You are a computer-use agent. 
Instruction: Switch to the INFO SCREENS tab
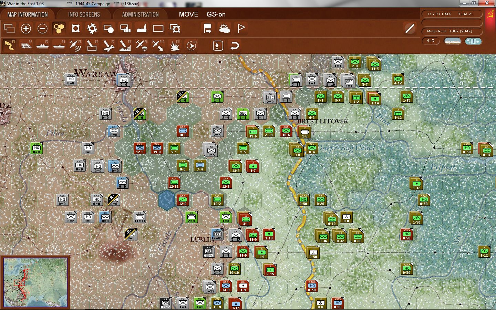[x=84, y=14]
